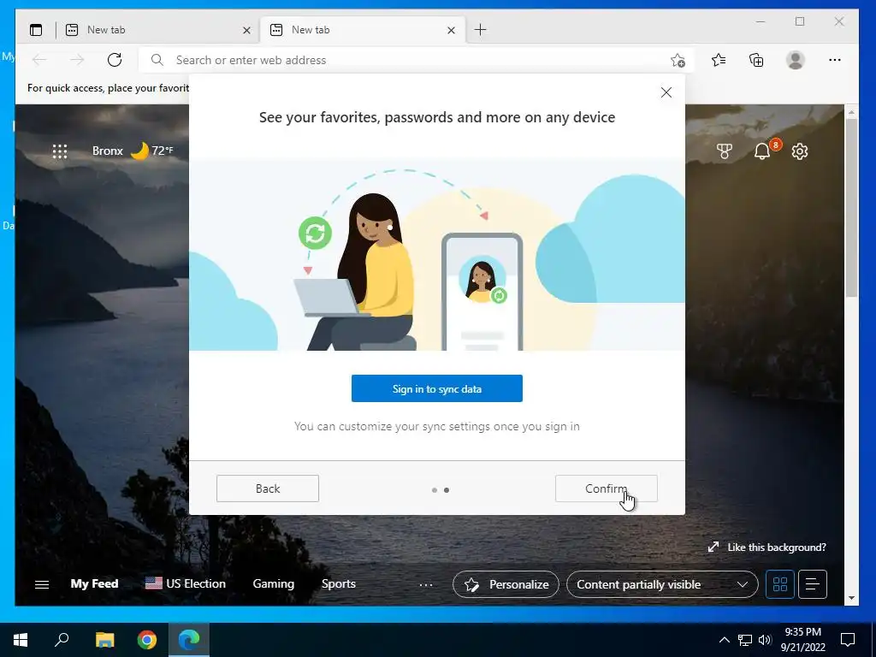The image size is (876, 657).
Task: Open Google Chrome from taskbar
Action: [x=147, y=640]
